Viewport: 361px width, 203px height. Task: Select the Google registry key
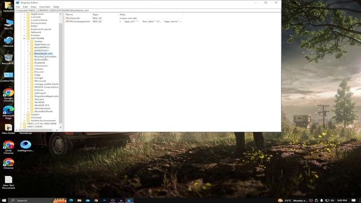pos(39,78)
